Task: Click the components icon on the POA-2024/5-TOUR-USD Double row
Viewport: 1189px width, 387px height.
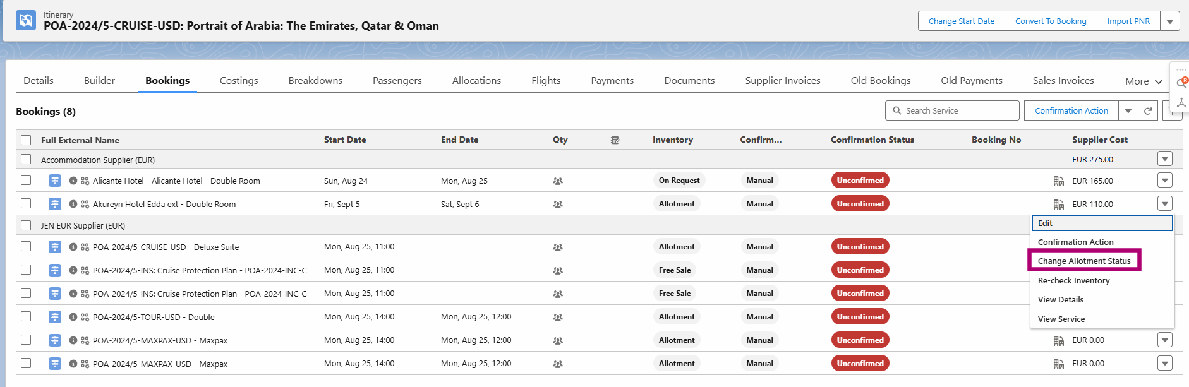Action: coord(85,317)
